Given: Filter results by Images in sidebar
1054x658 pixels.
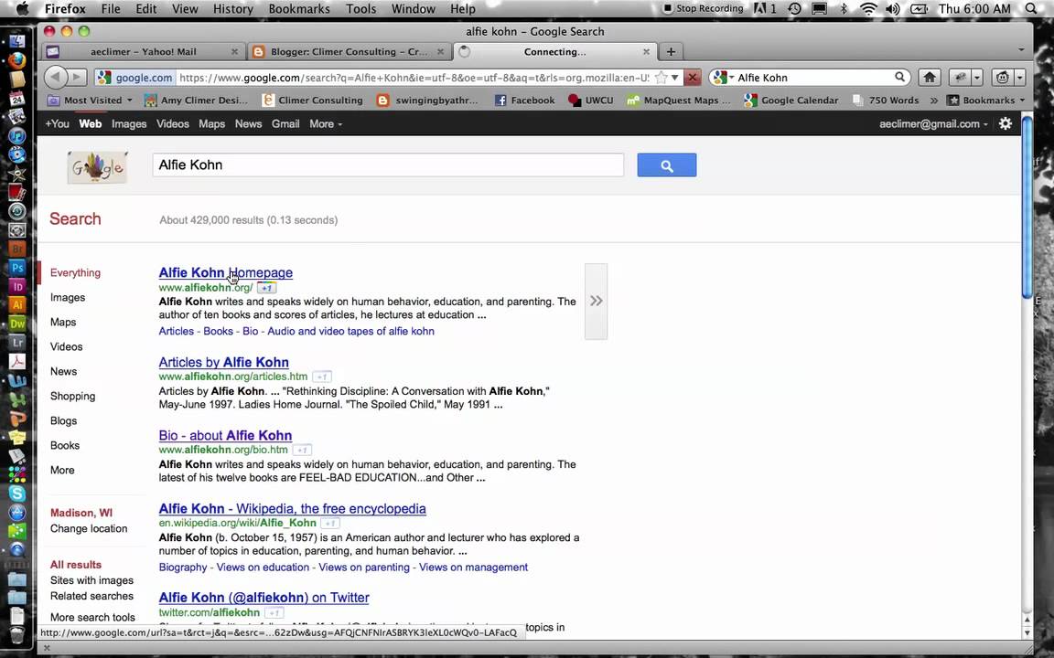Looking at the screenshot, I should tap(68, 297).
